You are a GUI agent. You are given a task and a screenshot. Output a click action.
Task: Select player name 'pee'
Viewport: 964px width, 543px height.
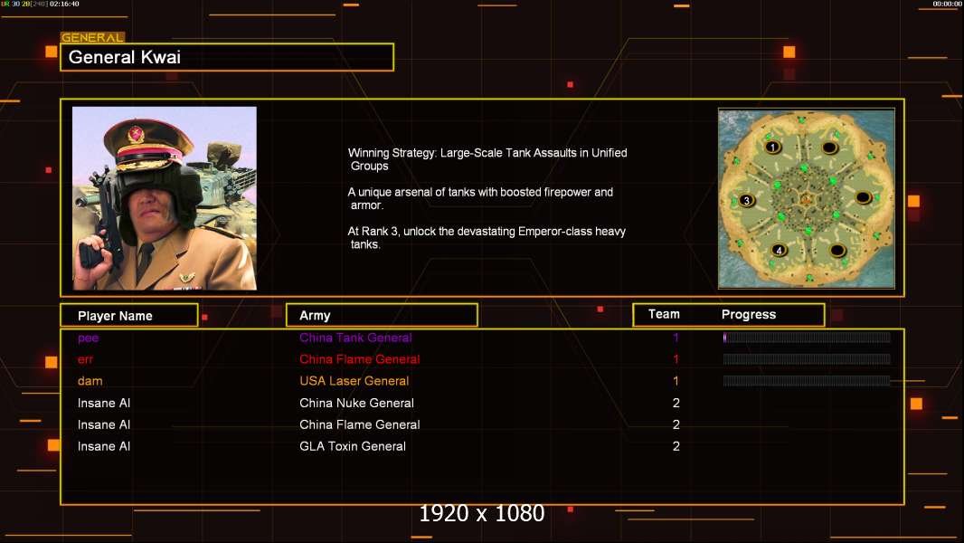pos(88,338)
